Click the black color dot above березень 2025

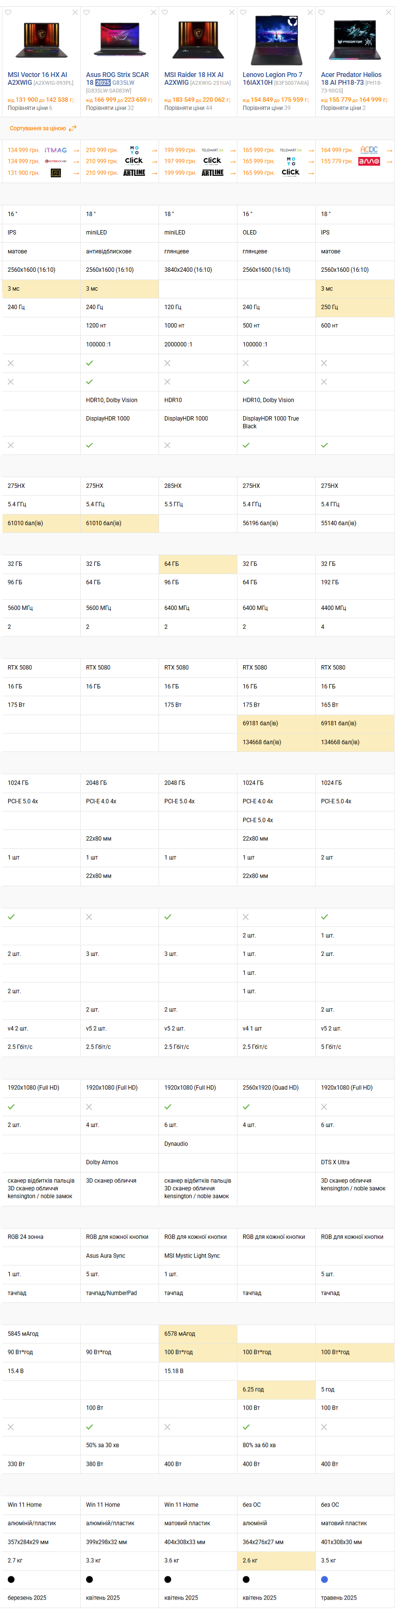(x=11, y=1579)
